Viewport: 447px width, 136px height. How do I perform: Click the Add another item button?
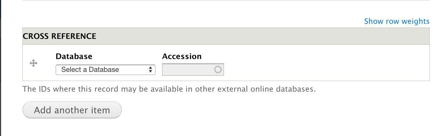[x=72, y=110]
